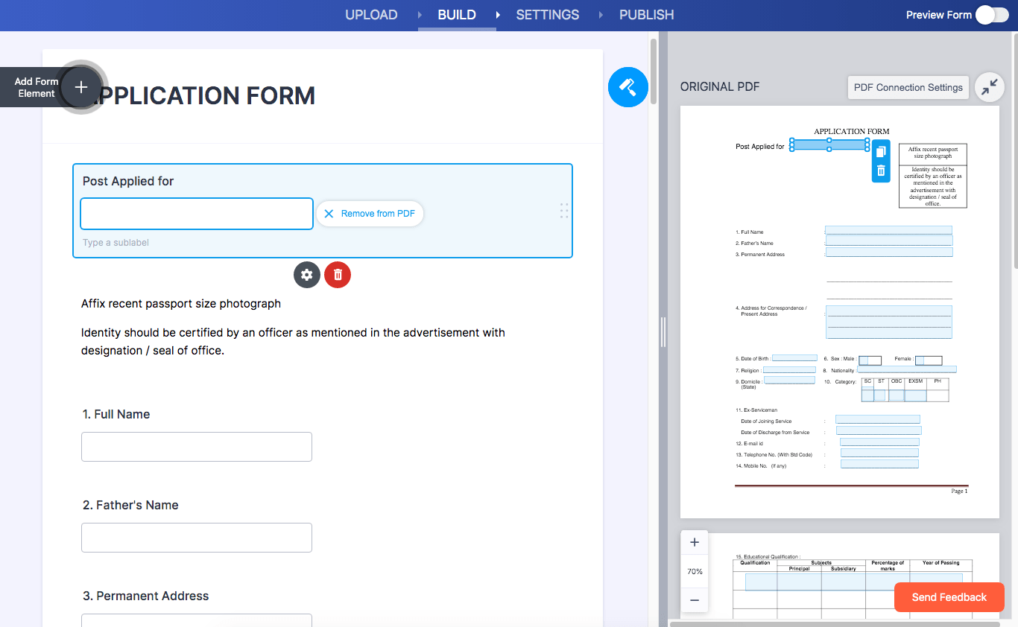Viewport: 1018px width, 627px height.
Task: Open the gear settings for Post Applied field
Action: [306, 275]
